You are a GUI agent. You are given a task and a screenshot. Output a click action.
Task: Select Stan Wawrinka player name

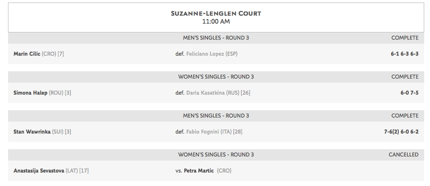coord(32,132)
